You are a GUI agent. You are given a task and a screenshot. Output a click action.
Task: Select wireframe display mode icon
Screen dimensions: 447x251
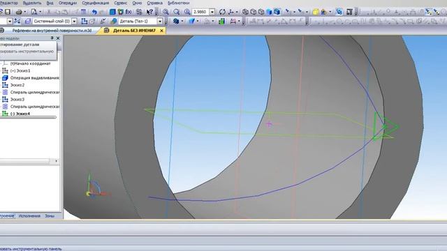(245, 12)
